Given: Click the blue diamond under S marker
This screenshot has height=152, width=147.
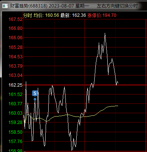Looking at the screenshot, I should pyautogui.click(x=35, y=99).
